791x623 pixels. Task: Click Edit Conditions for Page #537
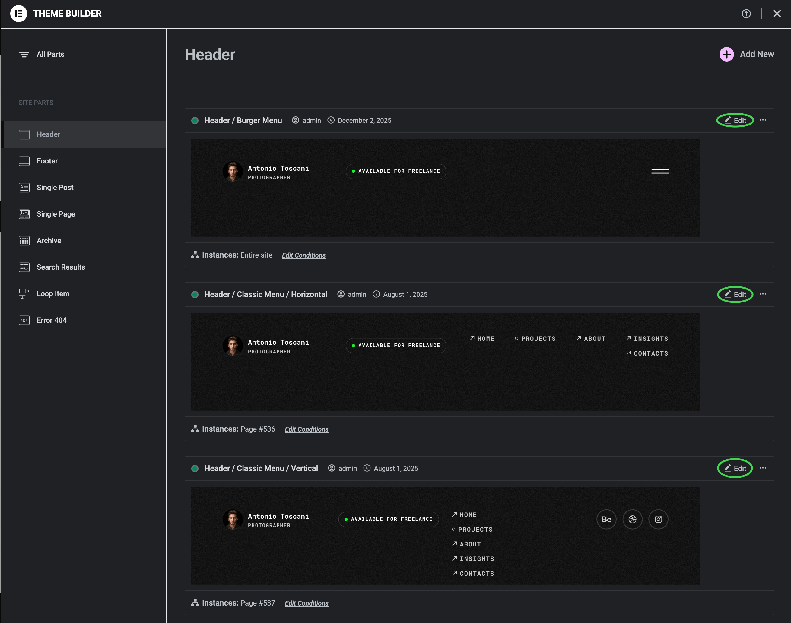click(x=307, y=603)
